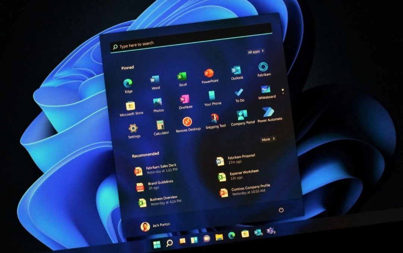Open the Task View taskbar icon
This screenshot has width=403, height=253.
[x=182, y=241]
